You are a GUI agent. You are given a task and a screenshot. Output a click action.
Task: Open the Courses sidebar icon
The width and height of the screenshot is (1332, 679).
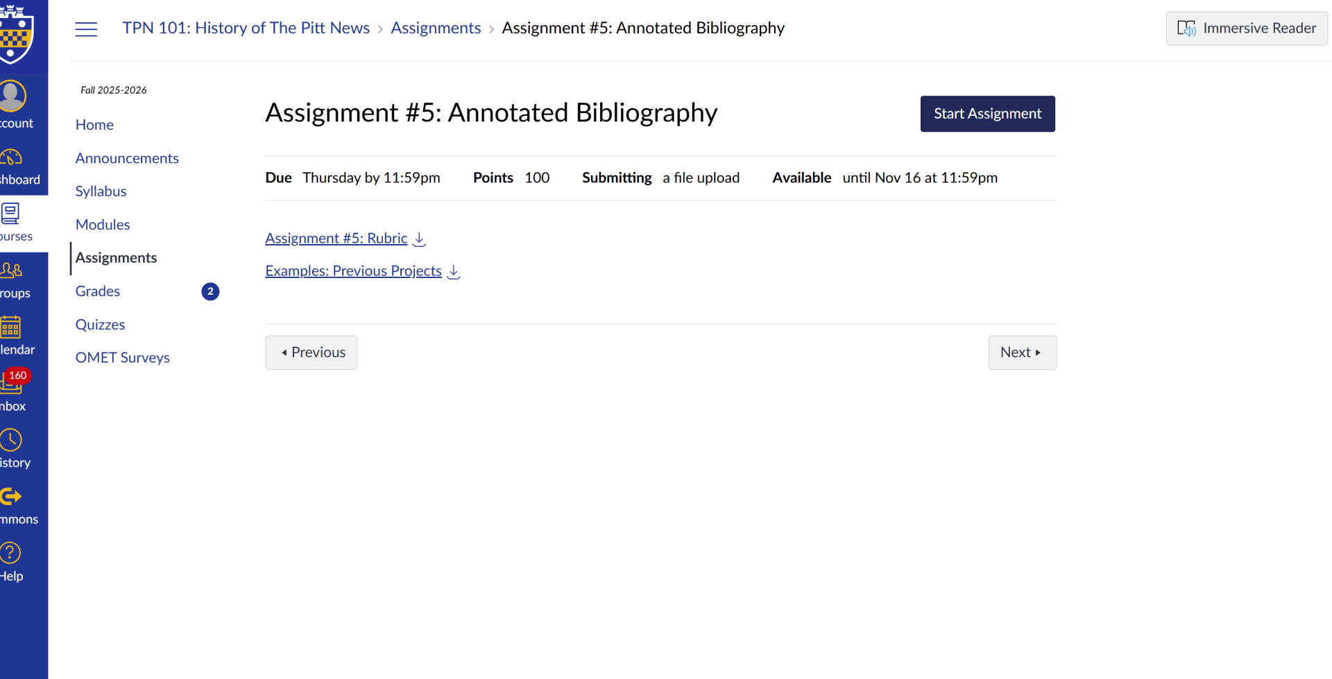point(11,214)
